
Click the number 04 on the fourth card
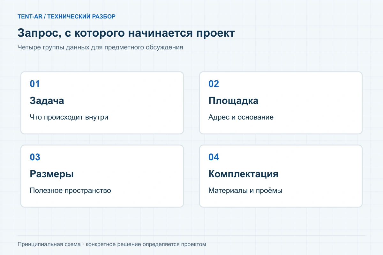coord(214,157)
